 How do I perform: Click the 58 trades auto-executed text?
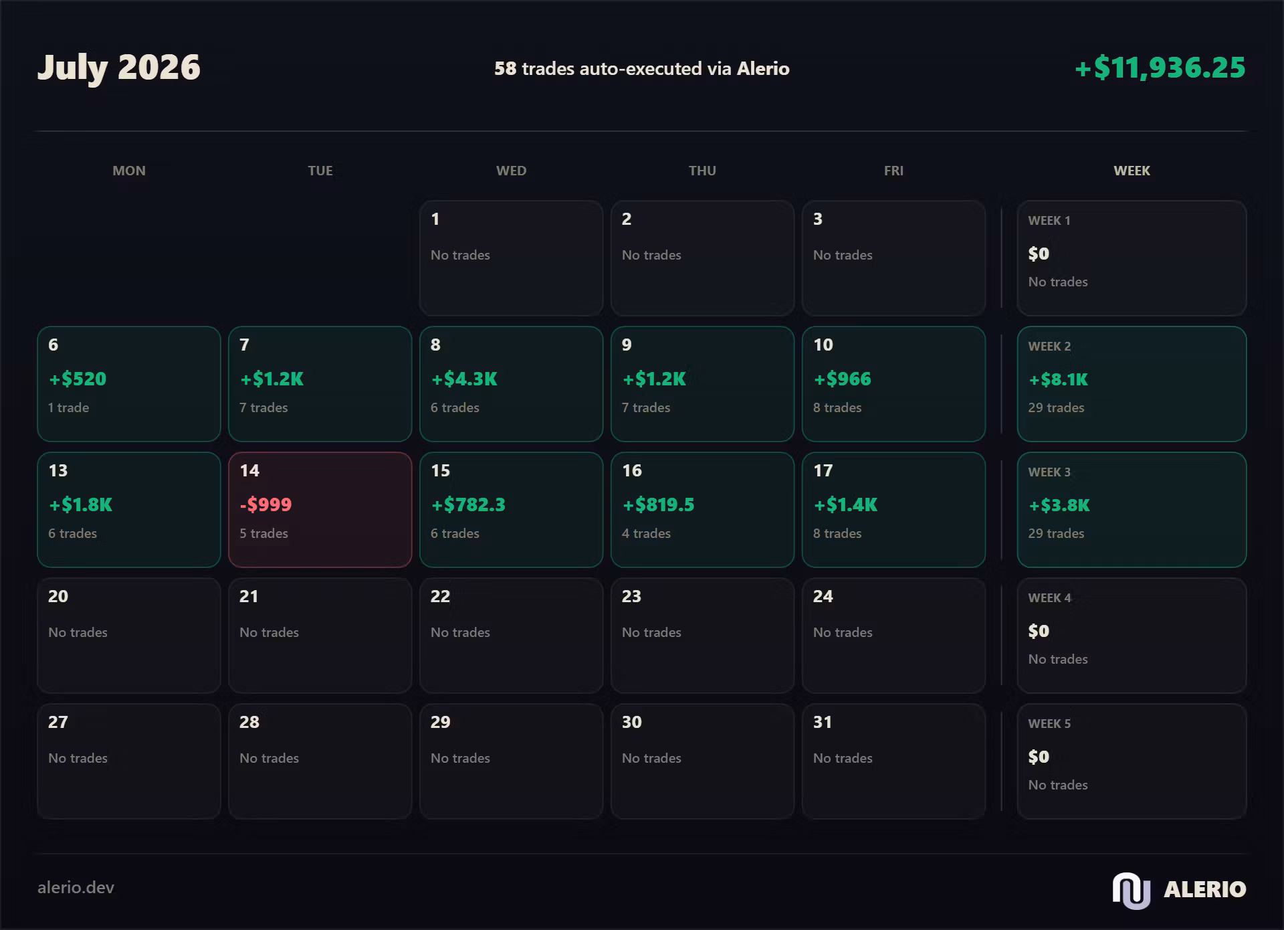(642, 68)
